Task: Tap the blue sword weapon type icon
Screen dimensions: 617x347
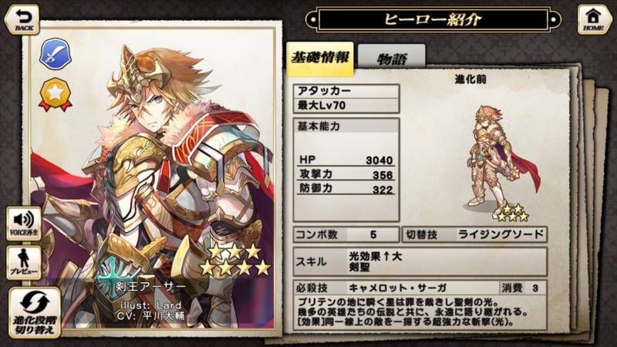Action: coord(55,54)
